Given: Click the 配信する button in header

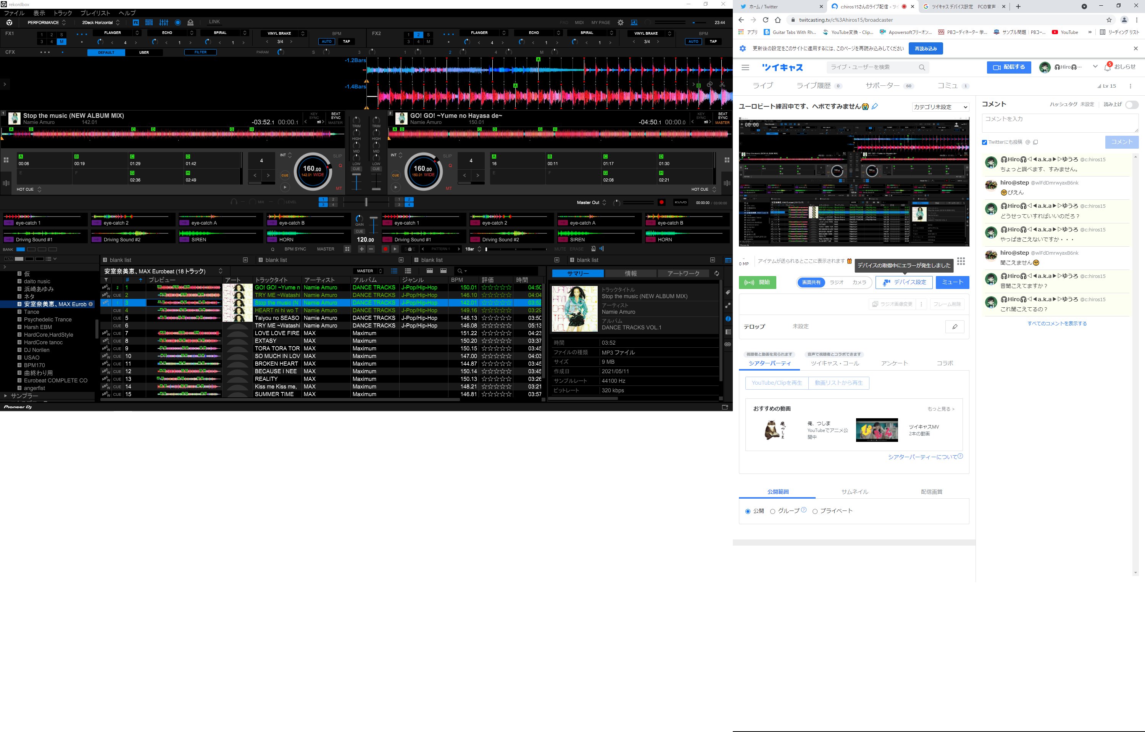Looking at the screenshot, I should [1008, 67].
